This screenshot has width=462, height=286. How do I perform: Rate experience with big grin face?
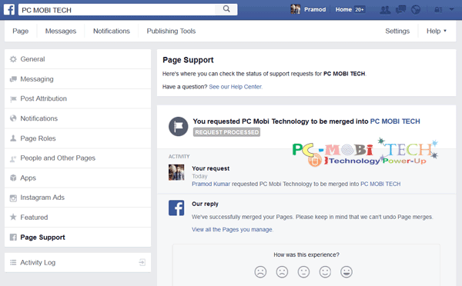click(x=346, y=272)
